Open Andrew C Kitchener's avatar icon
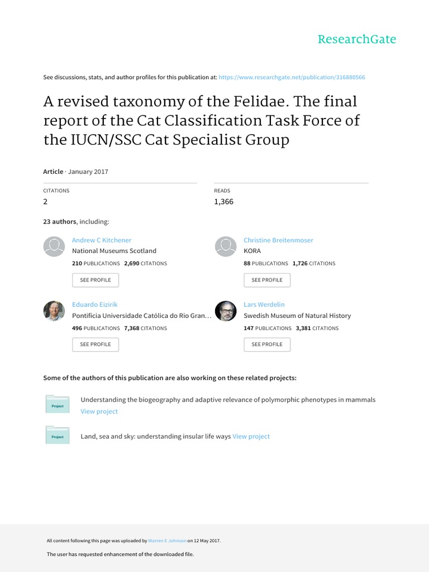The height and width of the screenshot is (572, 429). (x=54, y=246)
